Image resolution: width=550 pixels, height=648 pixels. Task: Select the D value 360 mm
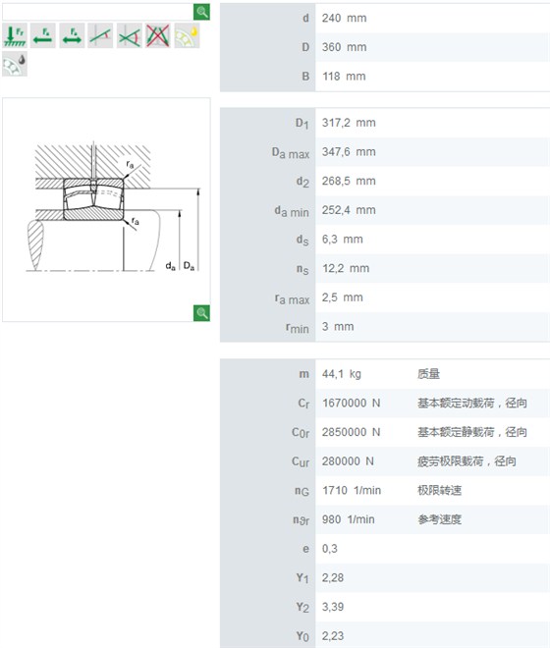click(x=344, y=47)
